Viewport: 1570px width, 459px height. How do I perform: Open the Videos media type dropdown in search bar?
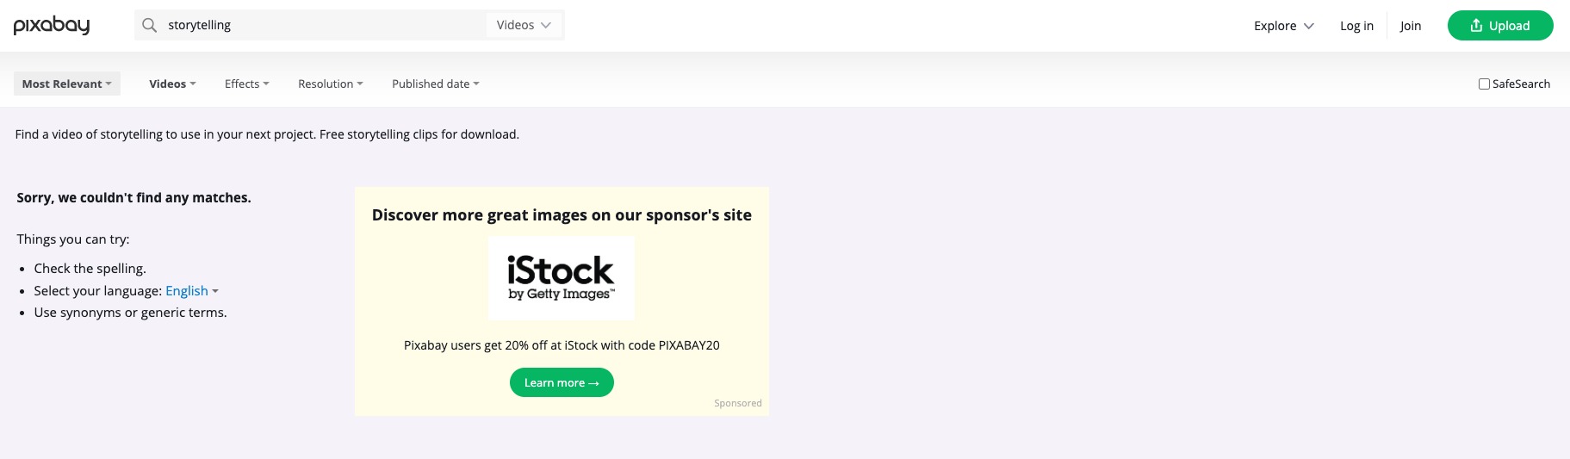click(524, 25)
